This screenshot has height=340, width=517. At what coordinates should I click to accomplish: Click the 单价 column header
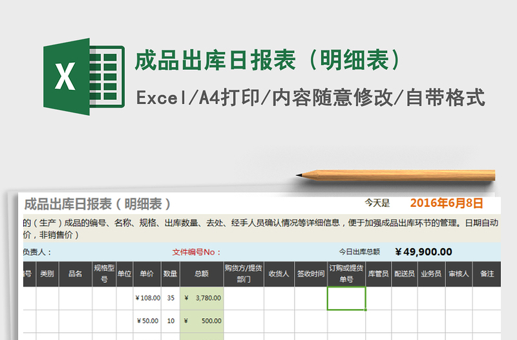pyautogui.click(x=147, y=273)
